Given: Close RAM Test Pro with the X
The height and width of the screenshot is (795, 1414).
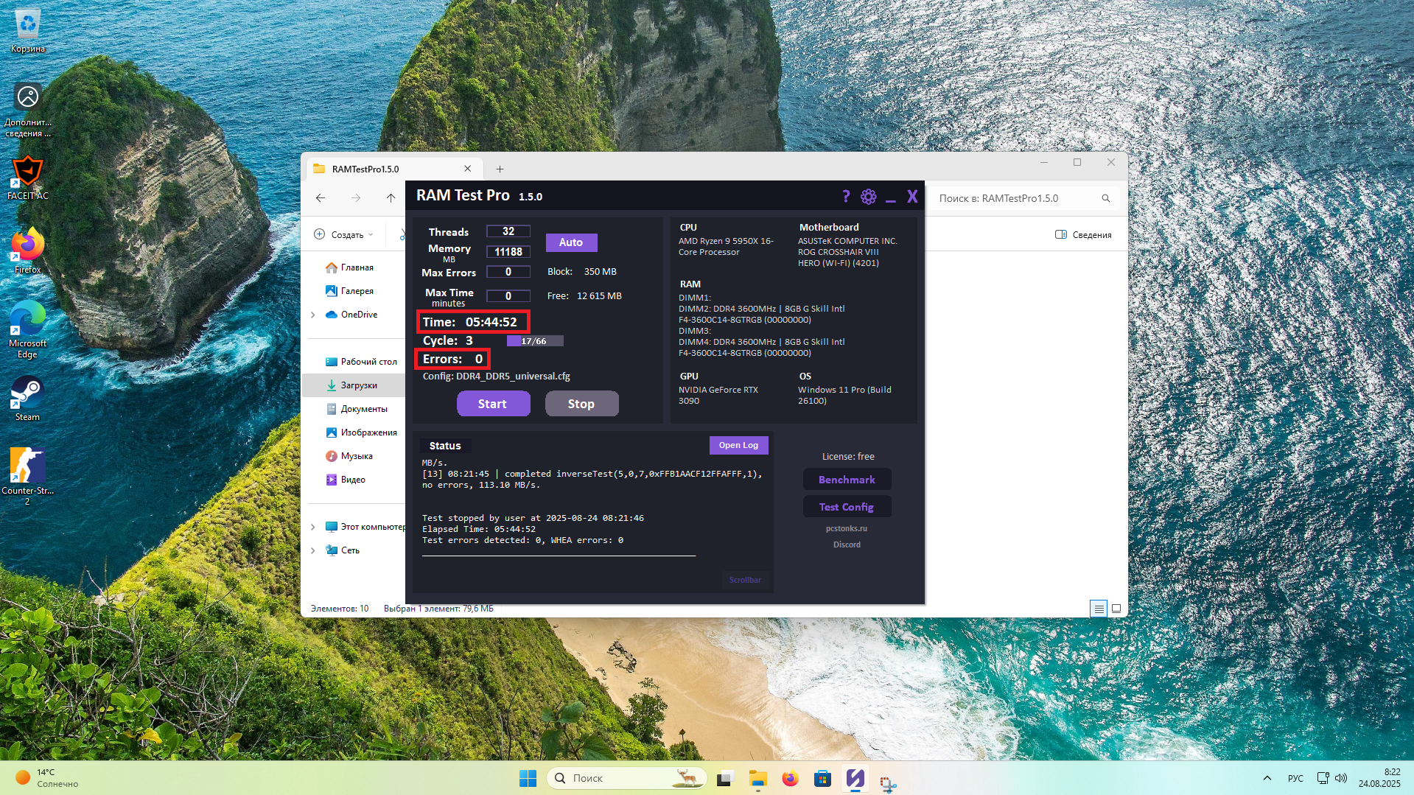Looking at the screenshot, I should click(912, 196).
